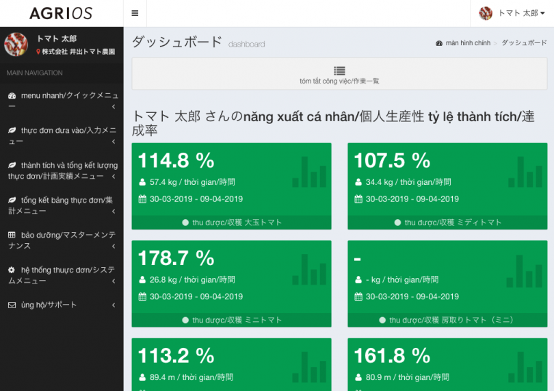
Task: Click person icon beside 57.4 kg
Action: (x=142, y=182)
